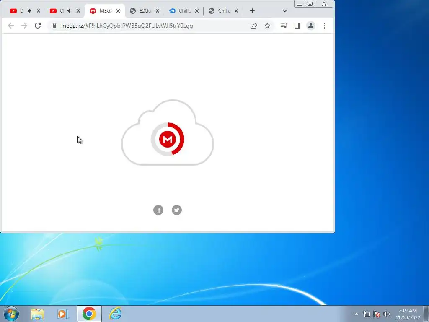This screenshot has height=322, width=429.
Task: Open the clock showing 2:19 AM
Action: (408, 314)
